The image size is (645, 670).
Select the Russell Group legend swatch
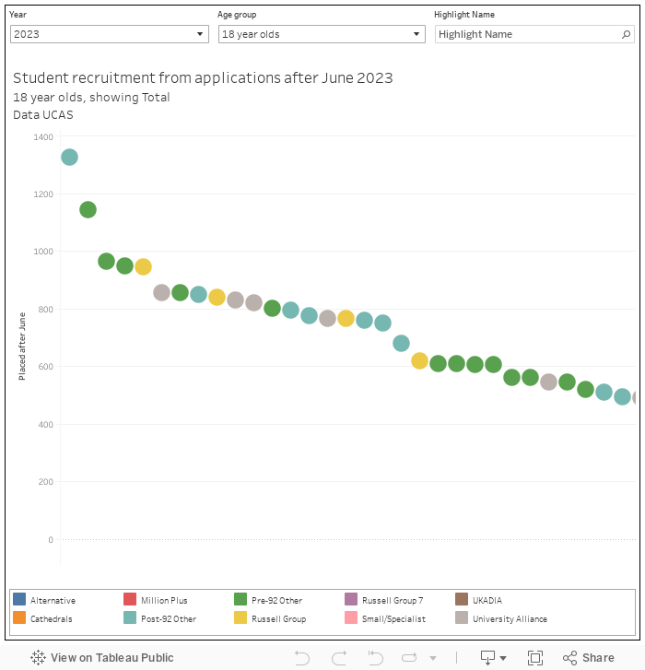click(x=240, y=619)
